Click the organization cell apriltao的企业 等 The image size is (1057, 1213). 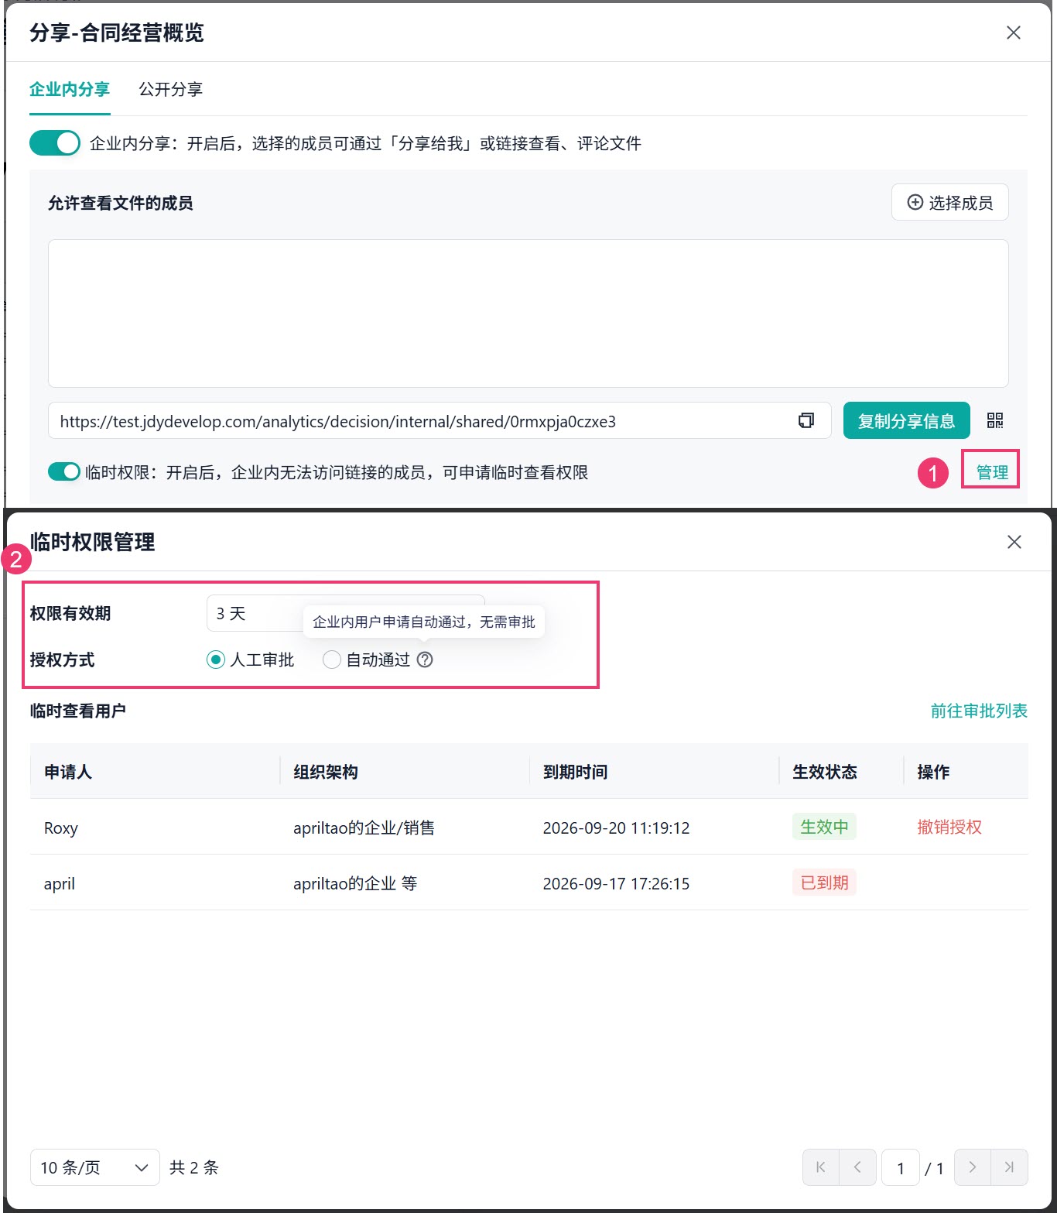pos(355,883)
